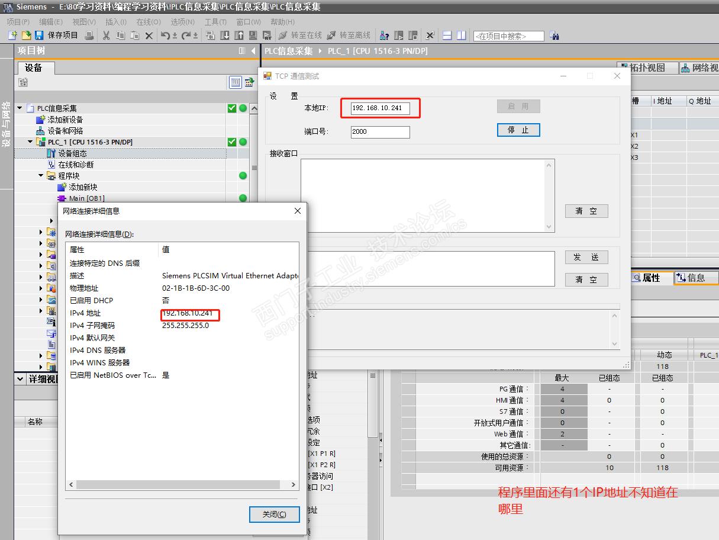Click the 关闭(C) button in network details
Screen dimensions: 719x540
pos(274,515)
